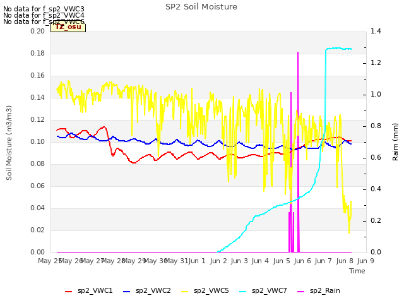Screen dimensions: 404x303
Task: Click the 0.04 left axis tick label
Action: tap(38, 208)
